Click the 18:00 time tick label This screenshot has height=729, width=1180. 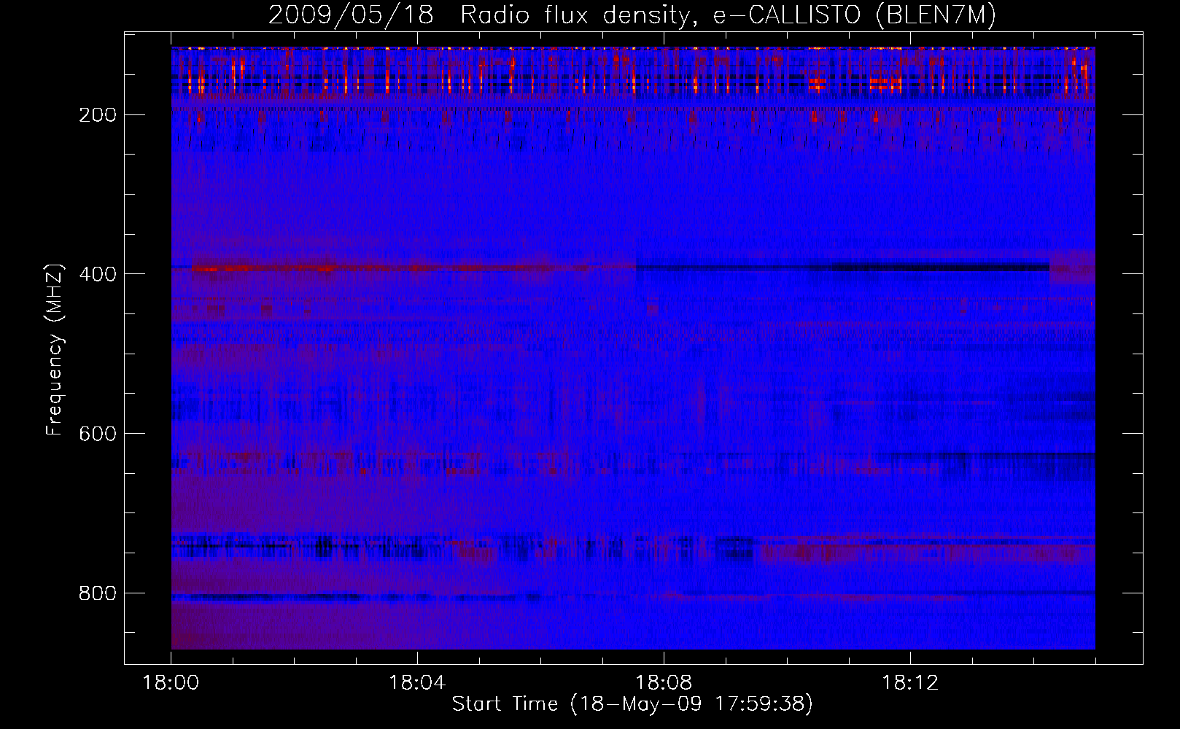(x=171, y=683)
